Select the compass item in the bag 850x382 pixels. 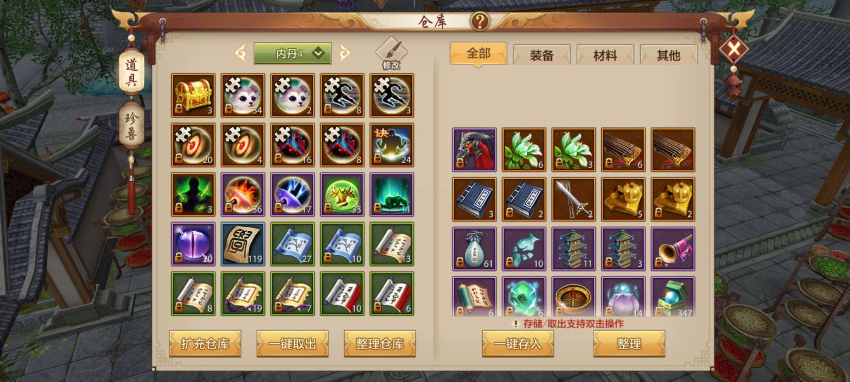pyautogui.click(x=573, y=296)
